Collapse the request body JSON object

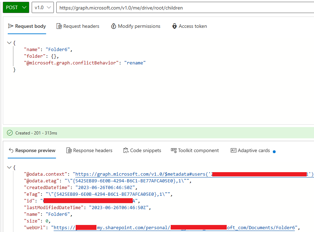click(x=9, y=43)
